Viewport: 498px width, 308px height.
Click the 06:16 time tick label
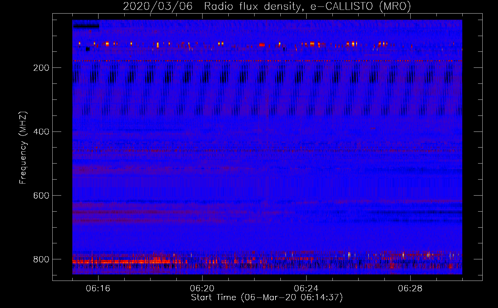(98, 289)
